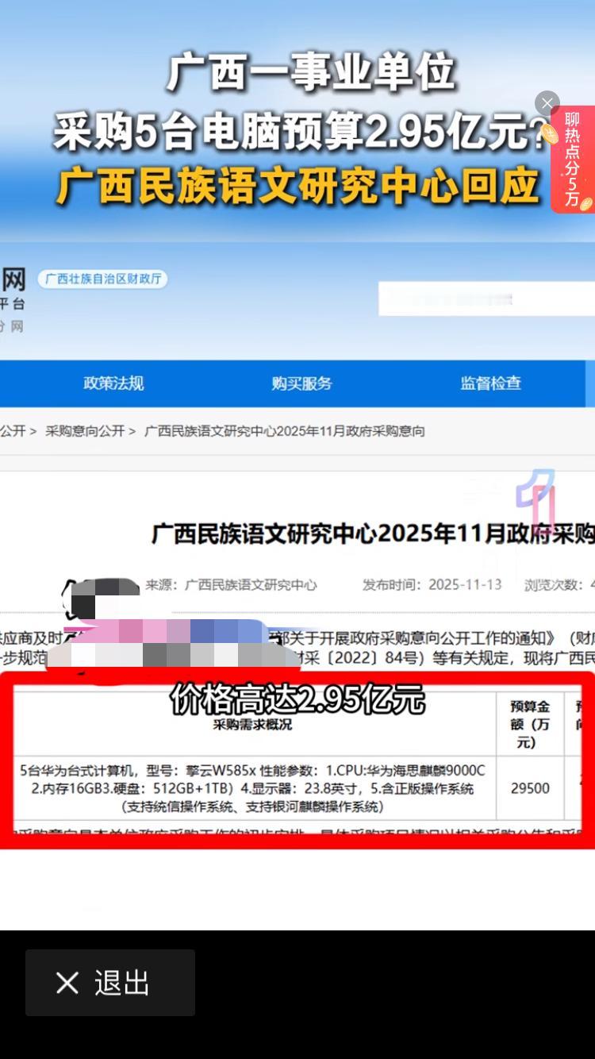Click the source text 来源：广西民族语文研究中心

pyautogui.click(x=231, y=585)
